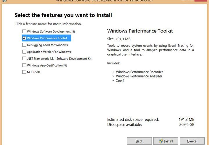Go back with the Back button
This screenshot has height=145, width=209.
coord(139,141)
